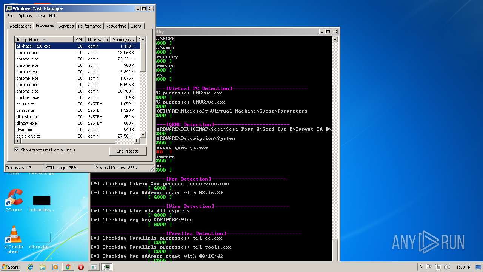The image size is (483, 272).
Task: Open the Options menu
Action: (x=25, y=16)
